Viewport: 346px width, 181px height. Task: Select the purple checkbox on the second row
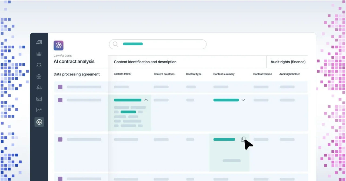[60, 100]
